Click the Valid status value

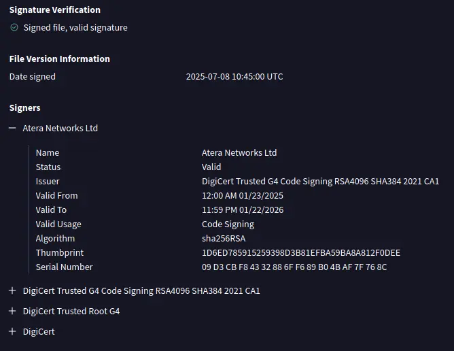click(x=211, y=167)
